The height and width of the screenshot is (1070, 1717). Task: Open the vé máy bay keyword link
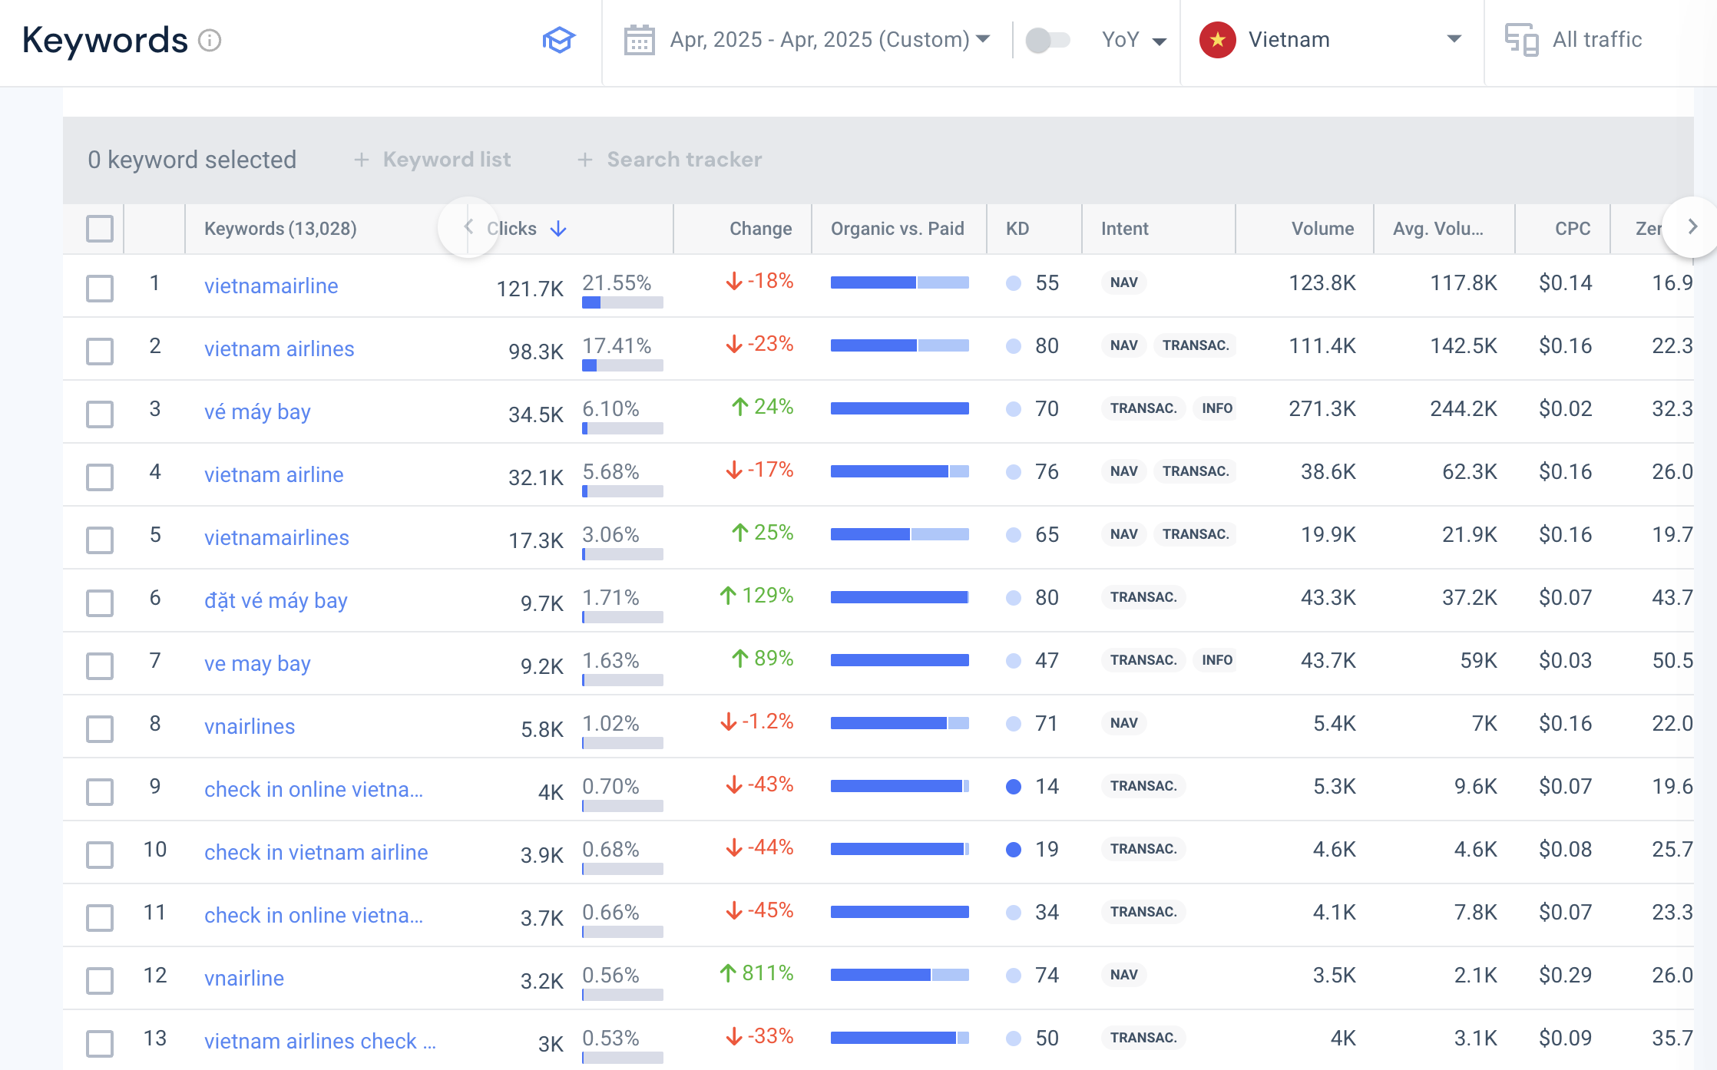257,412
